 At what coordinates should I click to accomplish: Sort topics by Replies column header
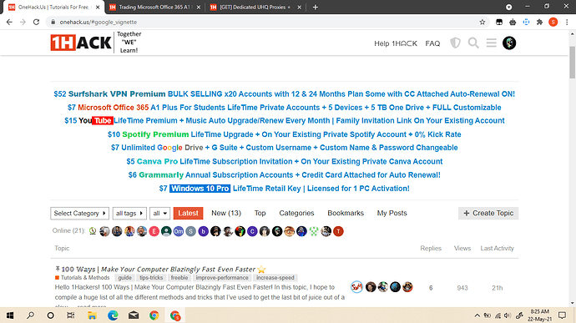431,249
